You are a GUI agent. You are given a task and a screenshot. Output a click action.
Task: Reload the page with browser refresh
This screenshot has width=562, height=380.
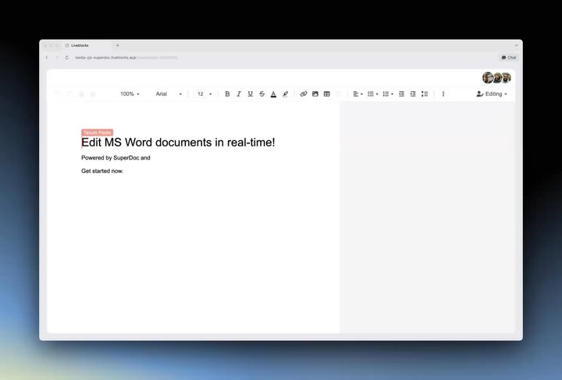click(67, 58)
